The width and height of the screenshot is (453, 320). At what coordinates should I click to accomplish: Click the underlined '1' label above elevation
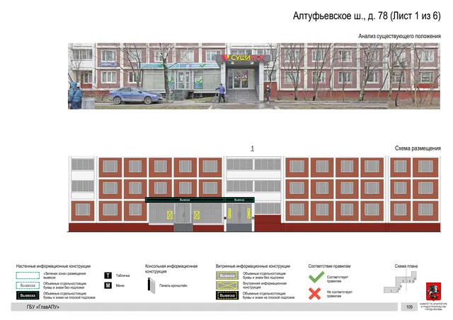pos(252,148)
